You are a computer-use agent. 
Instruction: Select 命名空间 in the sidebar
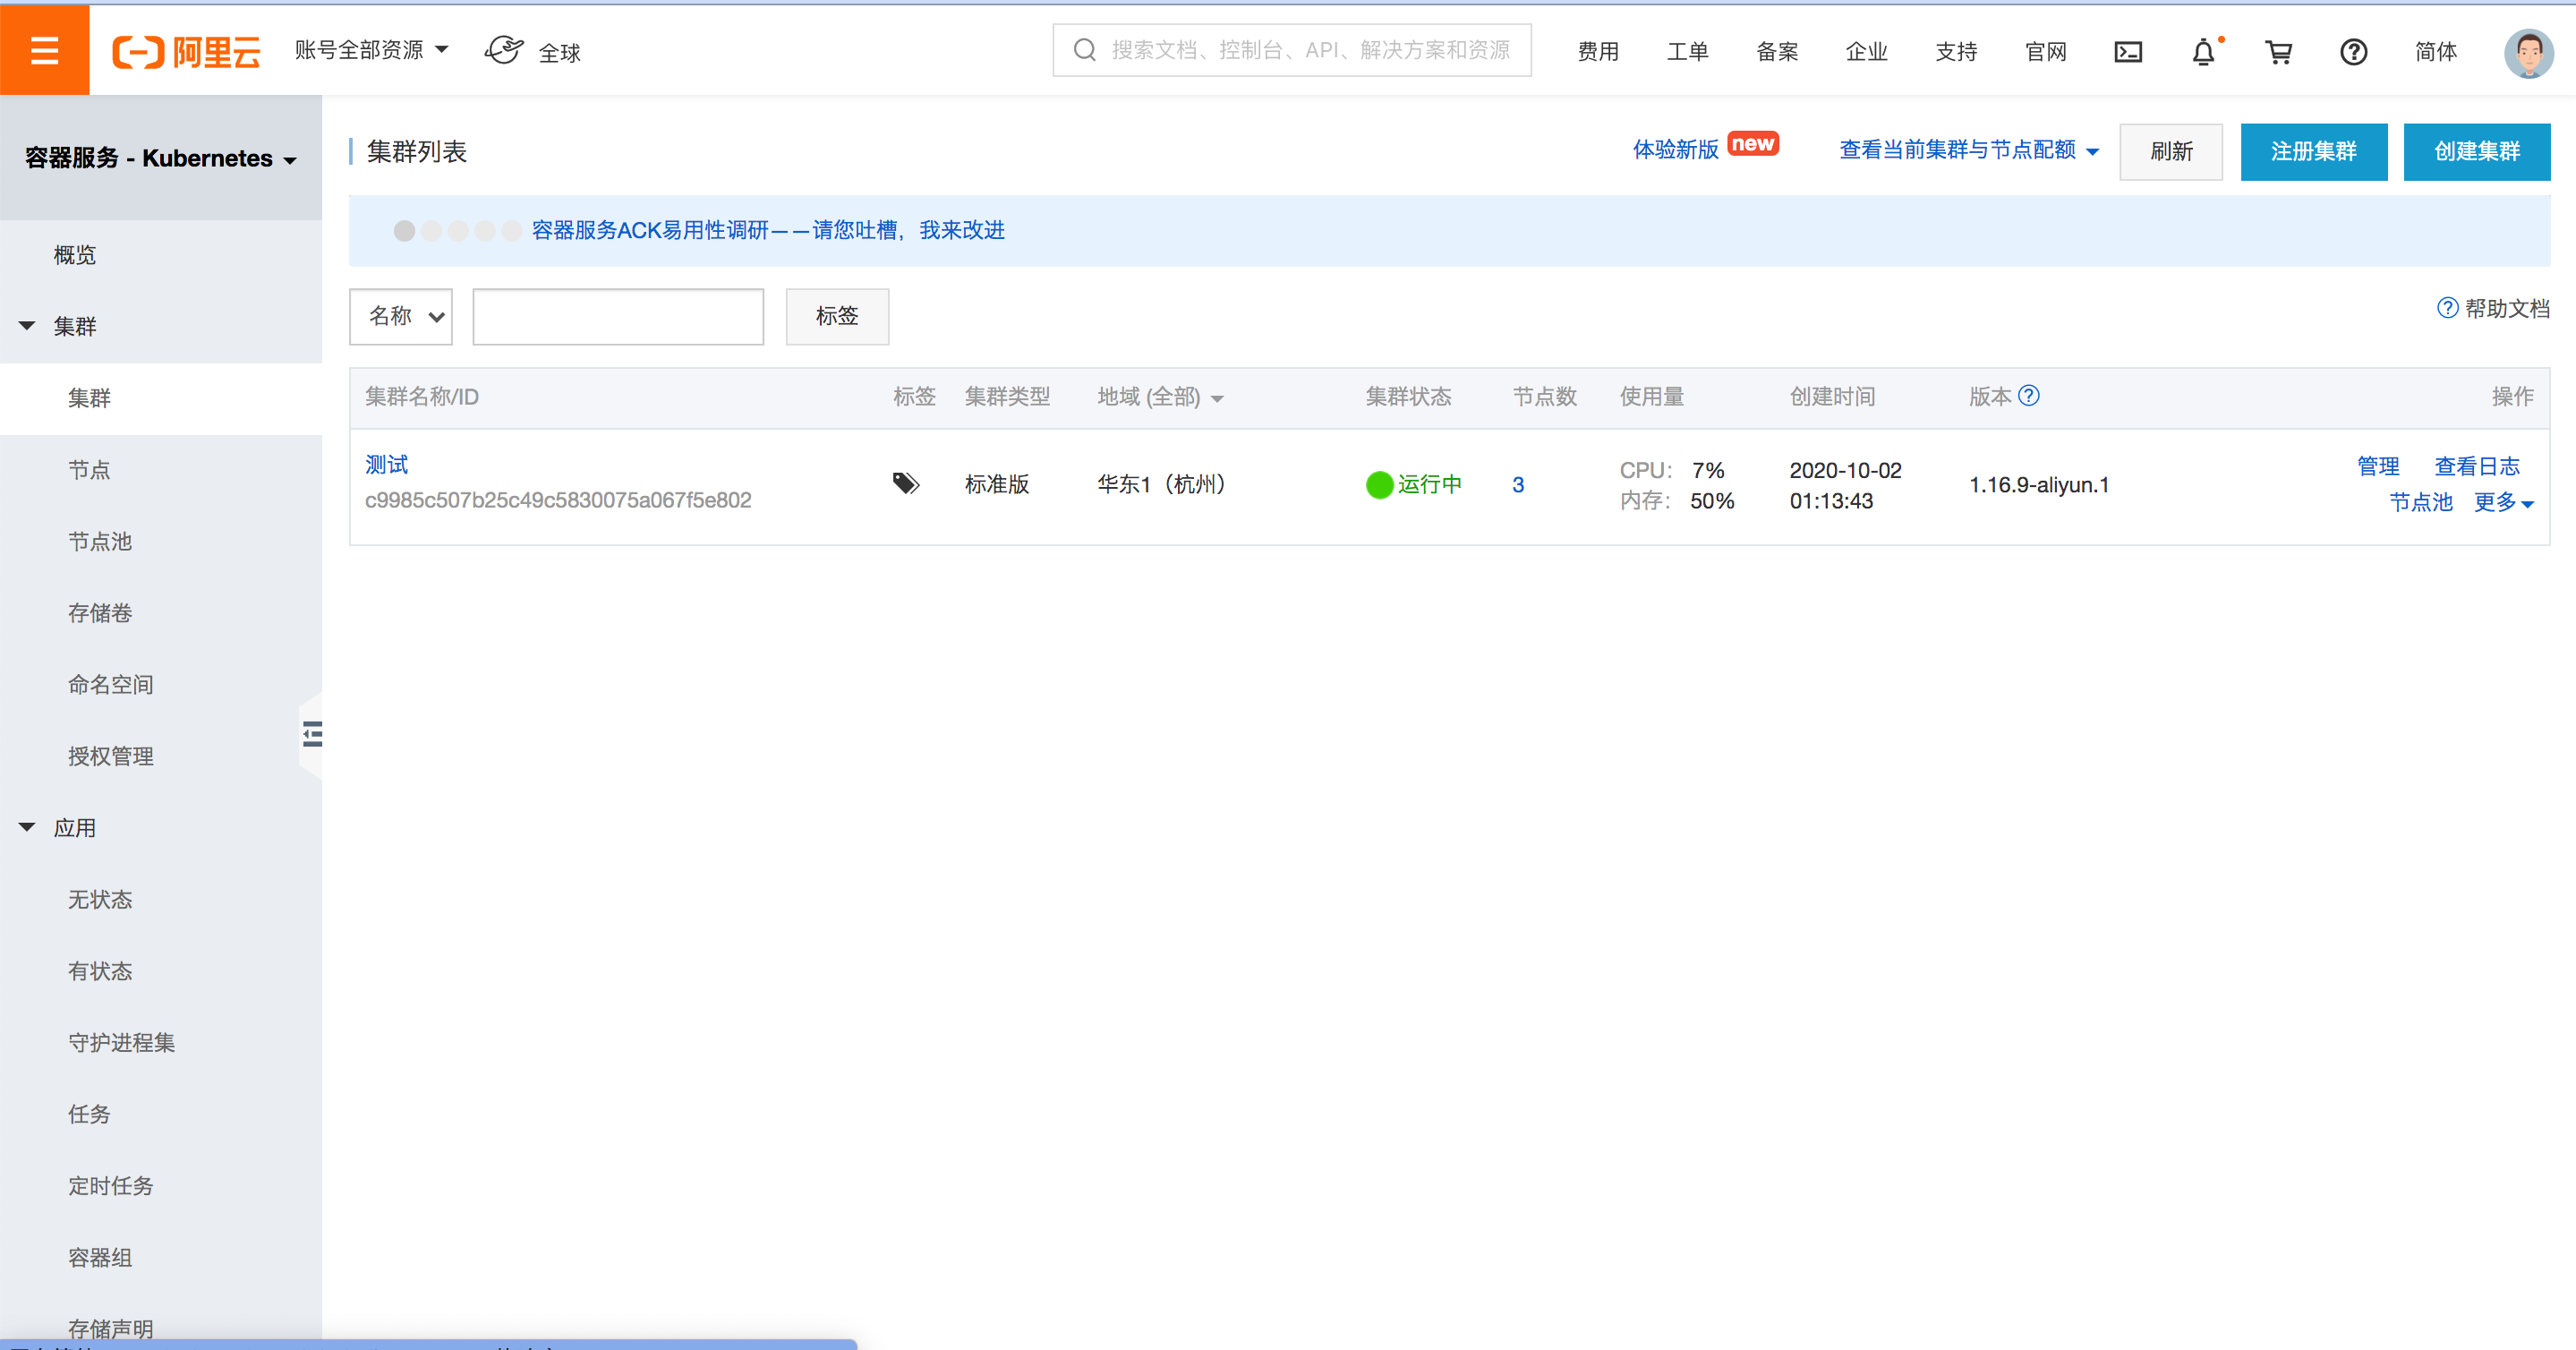point(110,684)
